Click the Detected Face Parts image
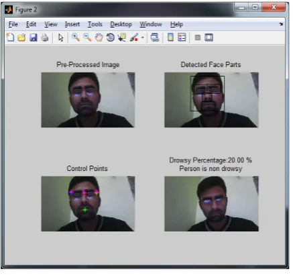Viewport: 293px width, 275px height. pos(211,100)
